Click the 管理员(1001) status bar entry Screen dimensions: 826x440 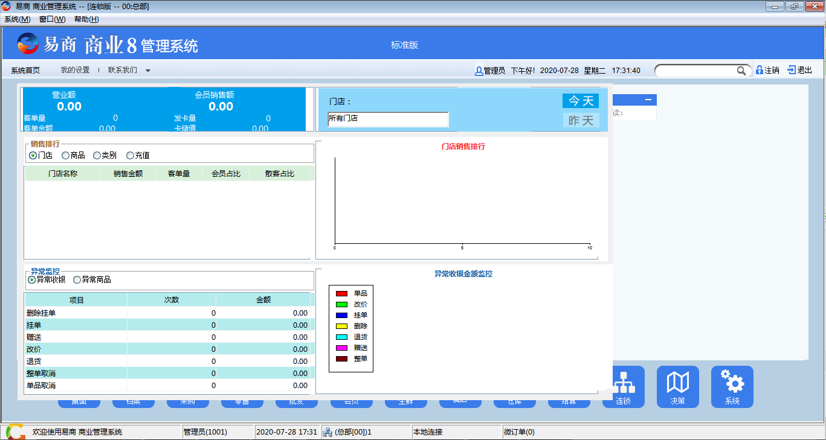(x=218, y=432)
